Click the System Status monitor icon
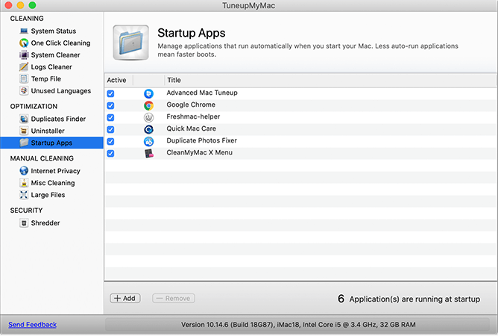 pyautogui.click(x=24, y=31)
